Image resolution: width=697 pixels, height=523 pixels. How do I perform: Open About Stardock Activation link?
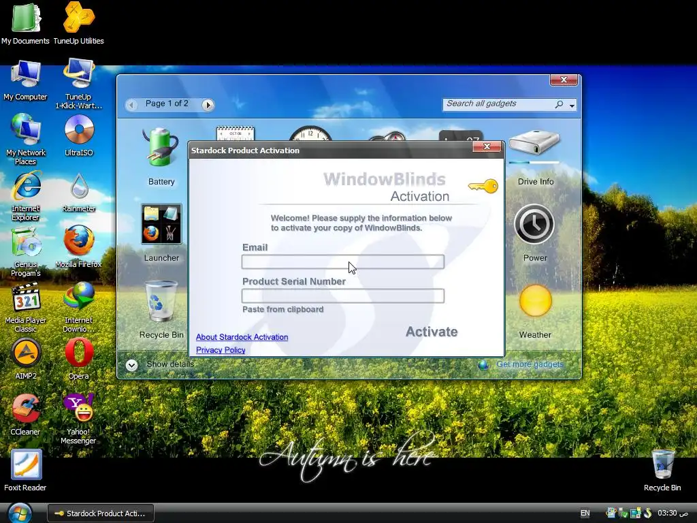point(242,337)
